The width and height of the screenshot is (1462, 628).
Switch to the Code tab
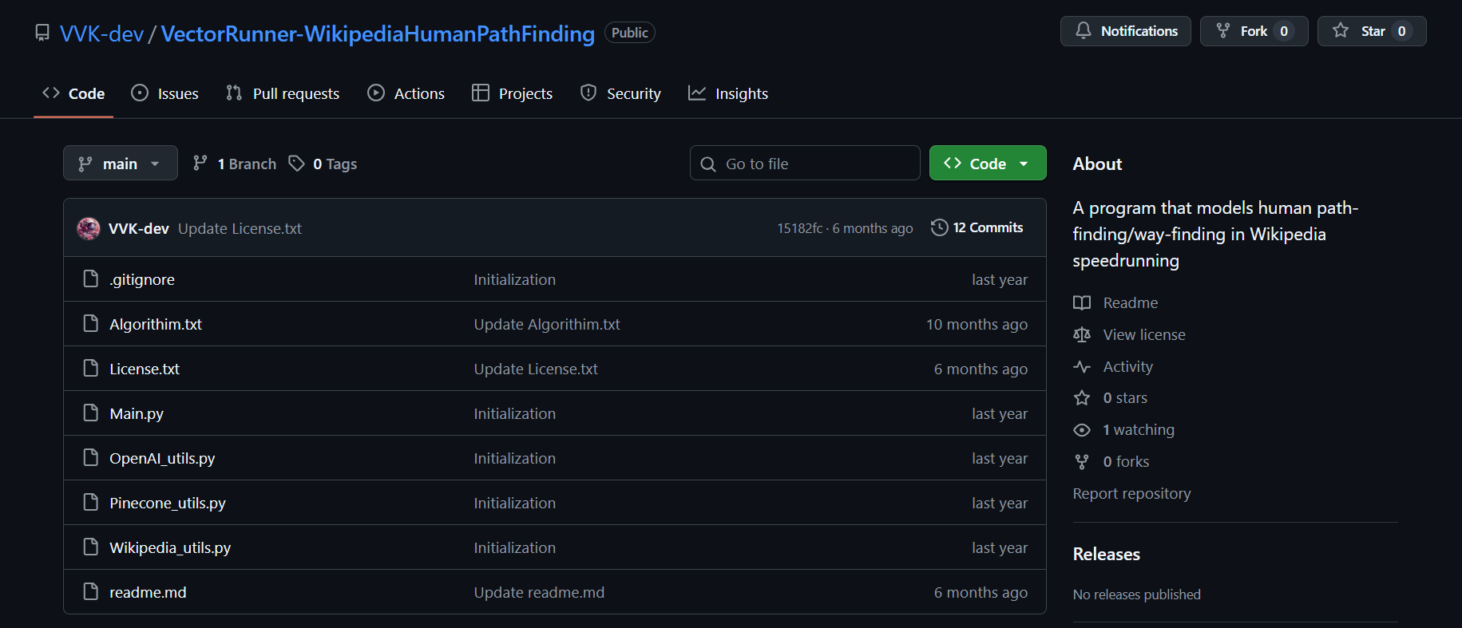73,93
